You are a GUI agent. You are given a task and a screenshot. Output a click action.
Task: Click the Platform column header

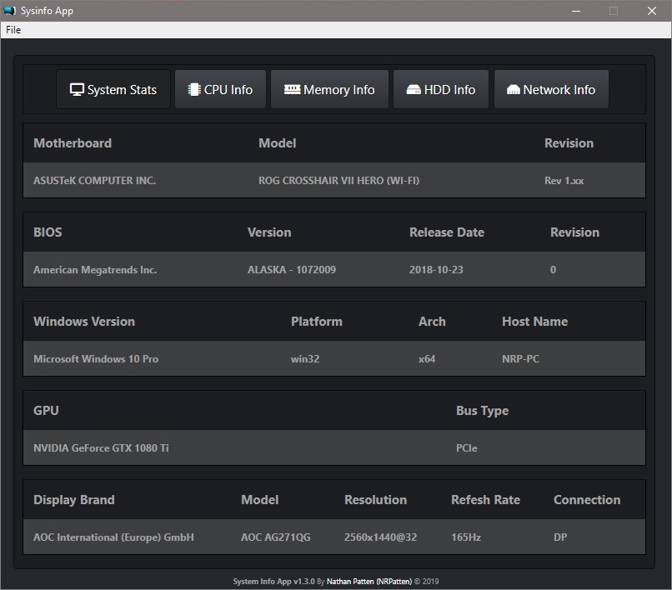point(316,322)
